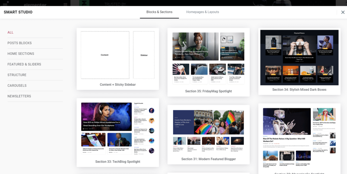The width and height of the screenshot is (347, 174).
Task: Switch to Homepages & Layouts tab
Action: (203, 12)
